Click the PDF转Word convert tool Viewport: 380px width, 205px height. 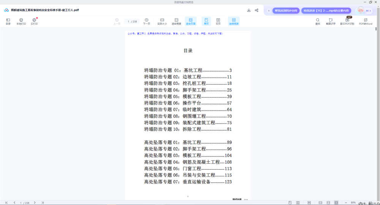366,21
